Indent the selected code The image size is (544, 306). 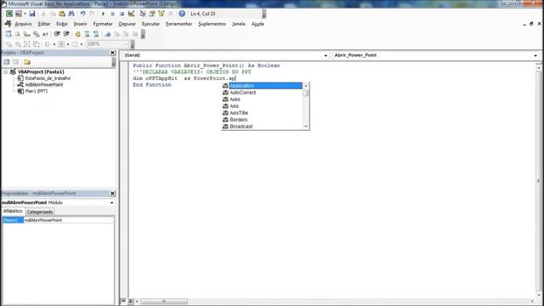[57, 34]
